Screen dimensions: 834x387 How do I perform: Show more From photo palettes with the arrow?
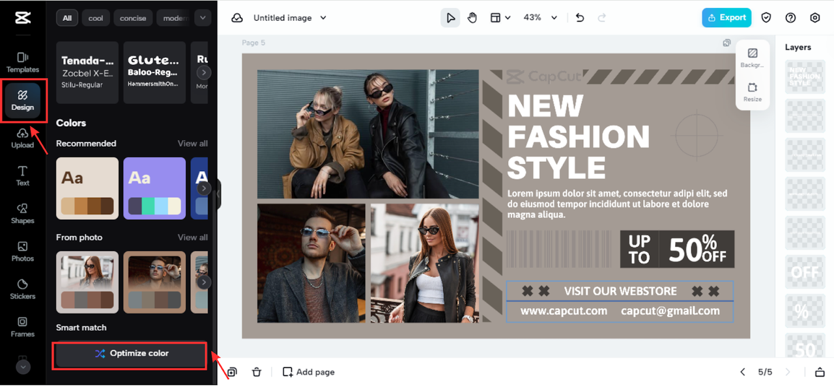[204, 282]
